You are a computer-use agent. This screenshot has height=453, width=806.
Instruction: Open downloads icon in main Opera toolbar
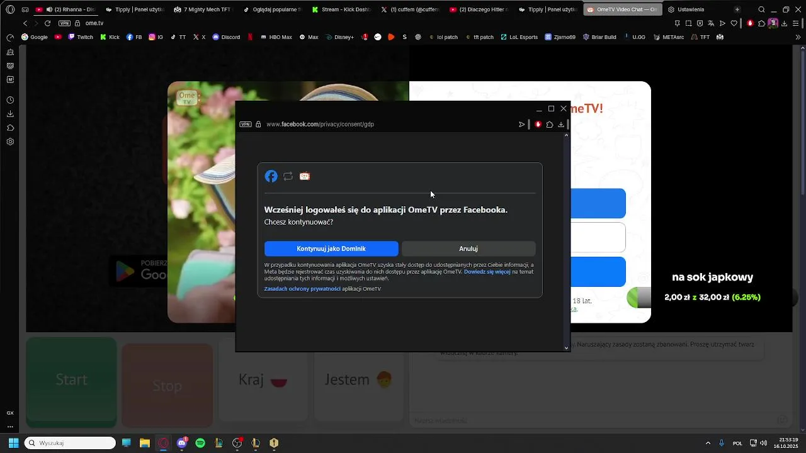(x=784, y=23)
